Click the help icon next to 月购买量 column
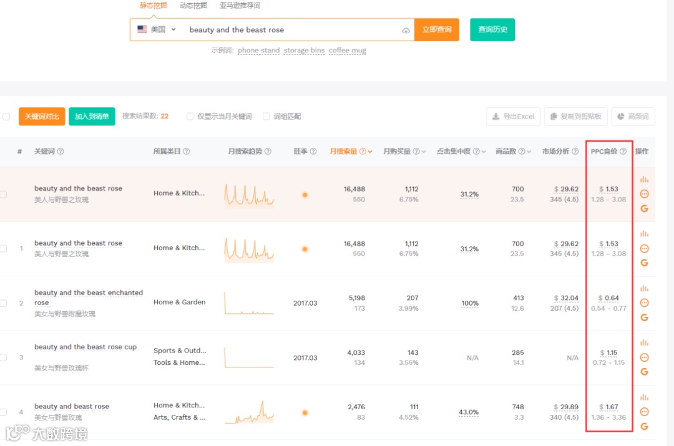Viewport: 674px width, 446px height. pos(415,151)
